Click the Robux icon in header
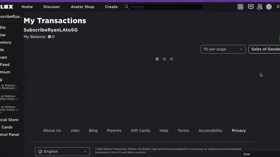280x157 pixels. [269, 7]
